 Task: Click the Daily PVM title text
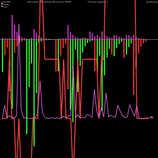coord(6,2)
